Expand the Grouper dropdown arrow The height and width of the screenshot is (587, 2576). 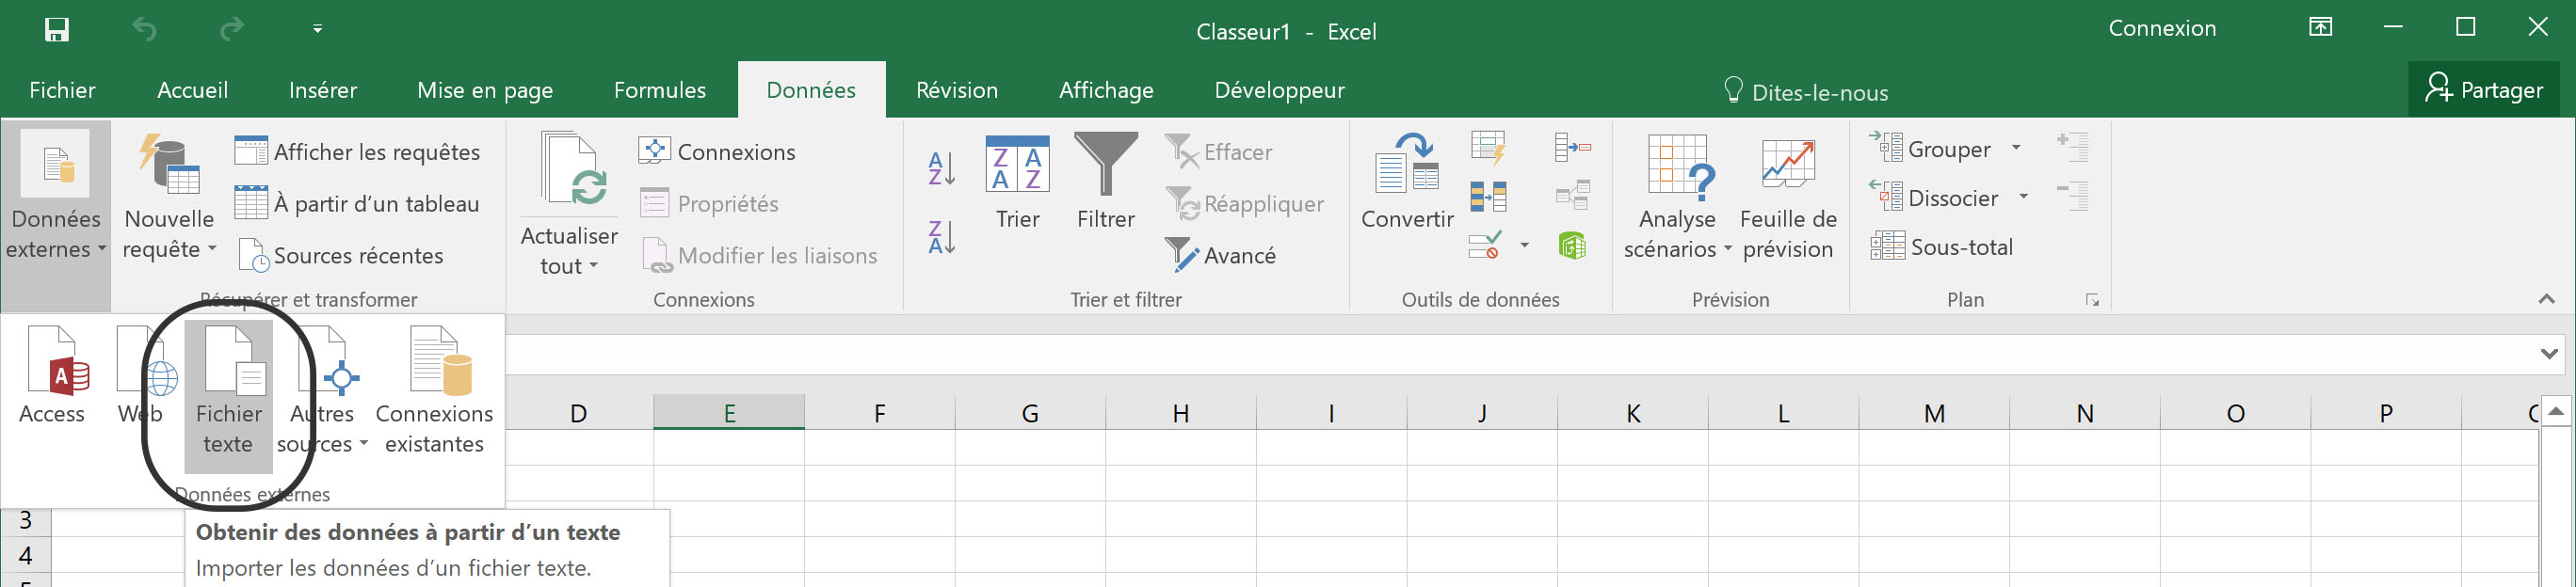pyautogui.click(x=2016, y=149)
